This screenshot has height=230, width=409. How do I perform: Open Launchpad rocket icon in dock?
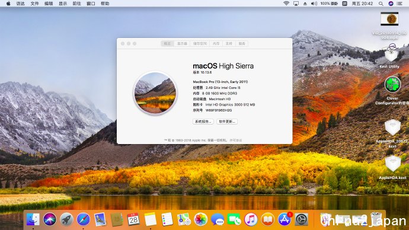(x=66, y=219)
